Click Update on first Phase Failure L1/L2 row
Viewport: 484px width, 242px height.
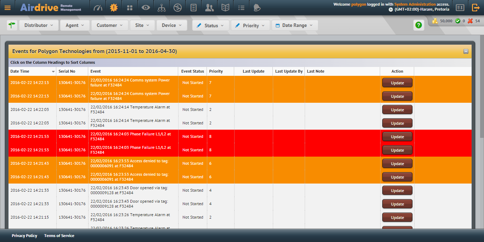[397, 136]
